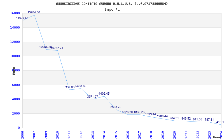This screenshot has width=224, height=140.
Task: Select data label 984.31
Action: click(x=174, y=118)
